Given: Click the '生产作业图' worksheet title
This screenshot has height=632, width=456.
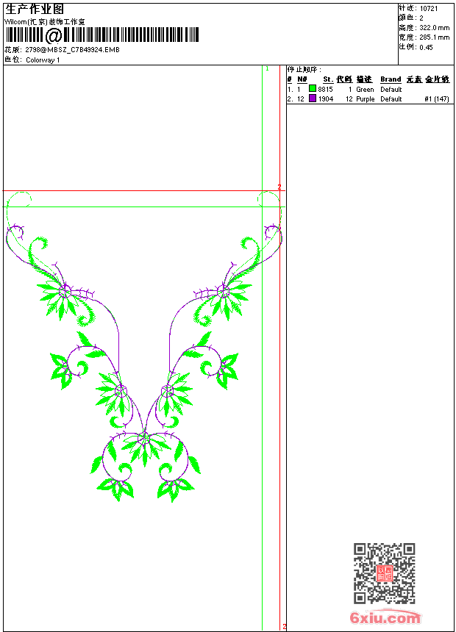Looking at the screenshot, I should (x=34, y=10).
